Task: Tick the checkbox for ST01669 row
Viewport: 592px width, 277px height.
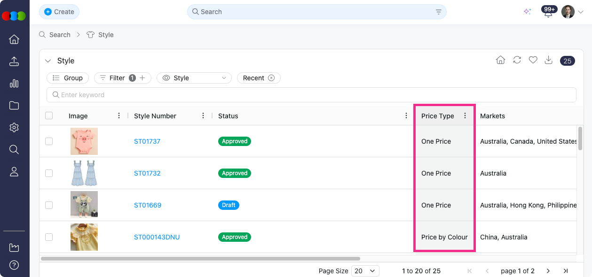Action: click(49, 205)
